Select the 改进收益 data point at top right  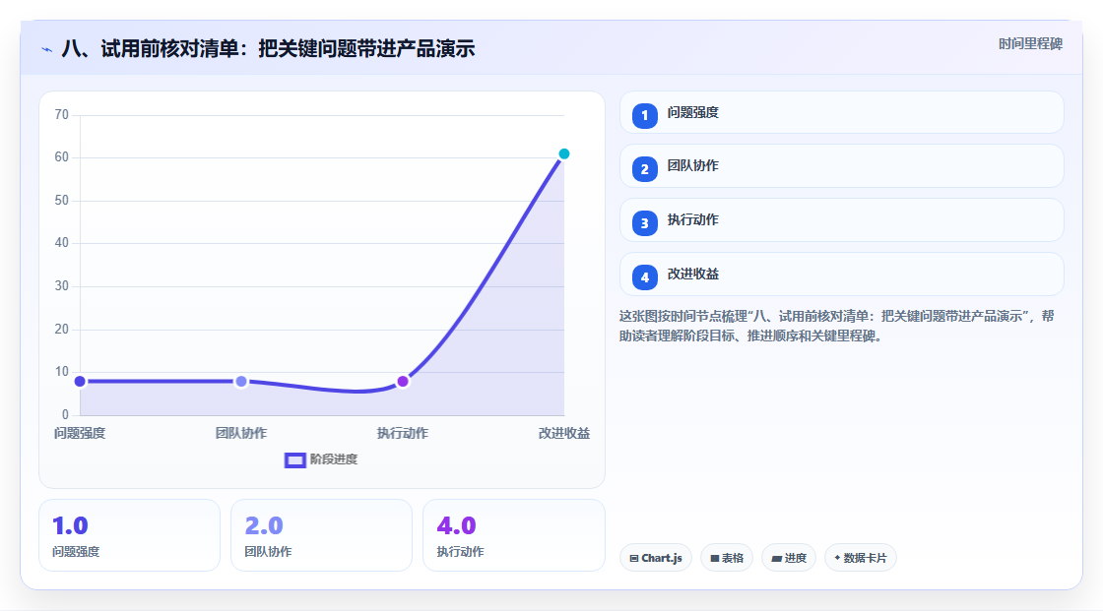563,154
